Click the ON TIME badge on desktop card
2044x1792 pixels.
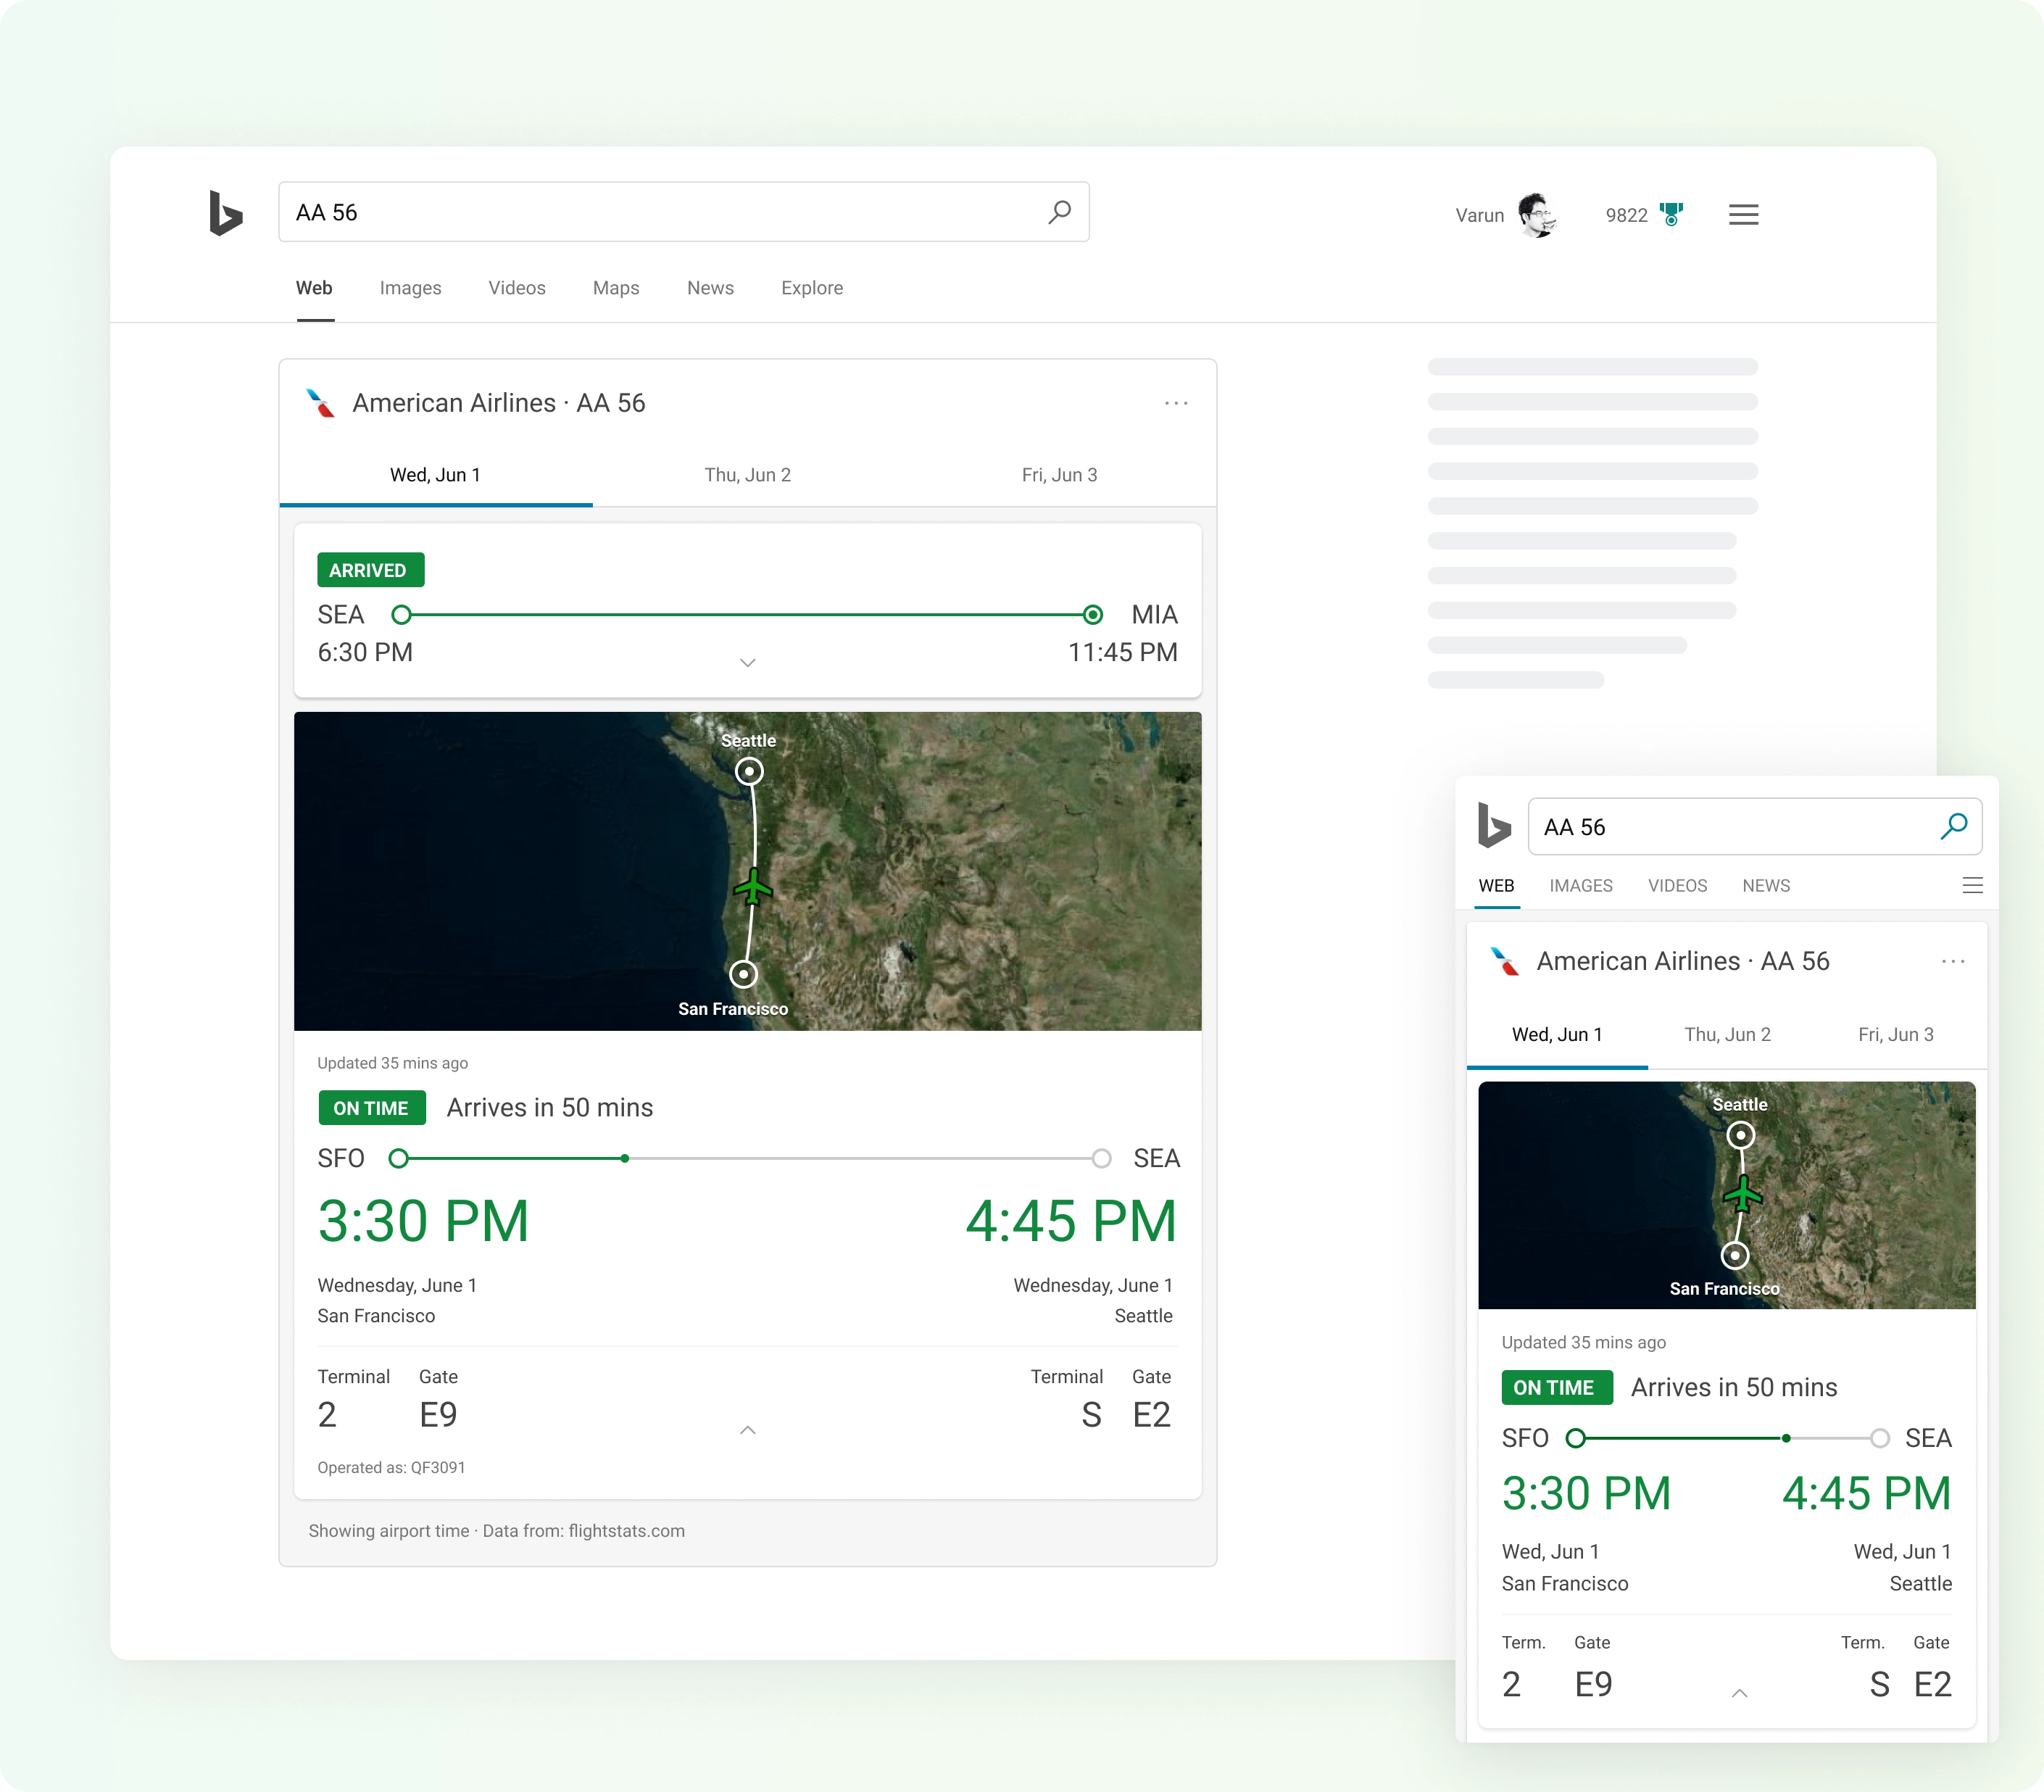pyautogui.click(x=371, y=1108)
